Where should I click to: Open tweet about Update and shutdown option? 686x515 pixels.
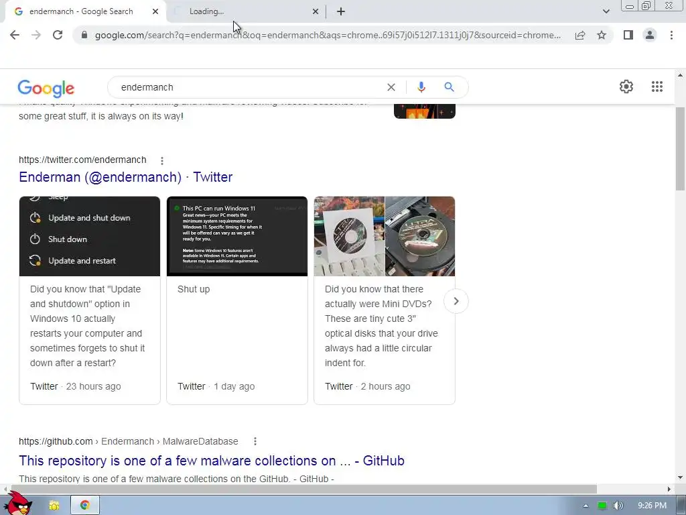point(88,326)
